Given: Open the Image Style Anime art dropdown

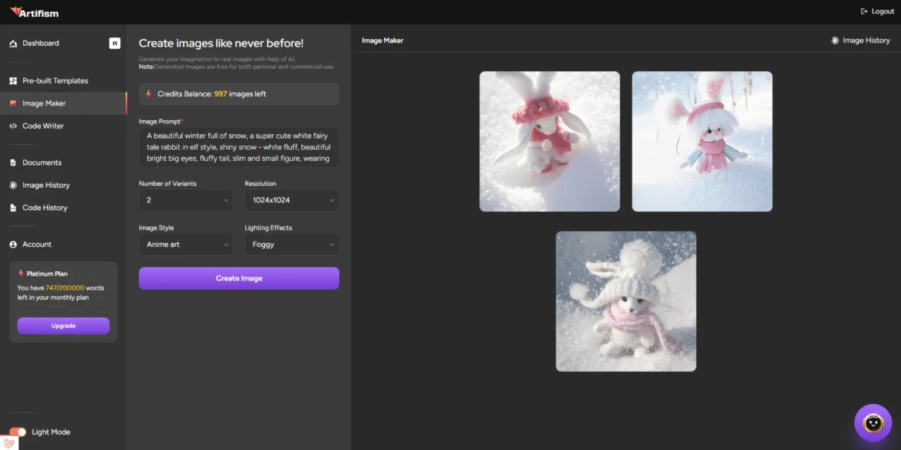Looking at the screenshot, I should 186,244.
